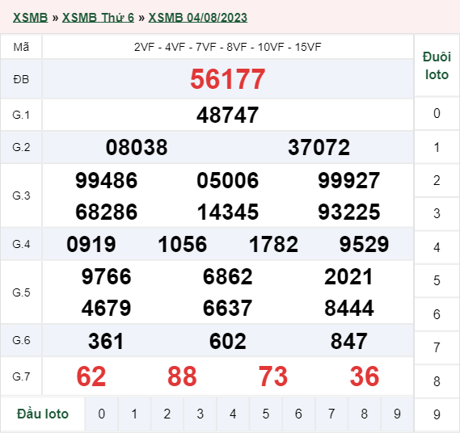Click the G.1 prize number 48747

pyautogui.click(x=228, y=115)
